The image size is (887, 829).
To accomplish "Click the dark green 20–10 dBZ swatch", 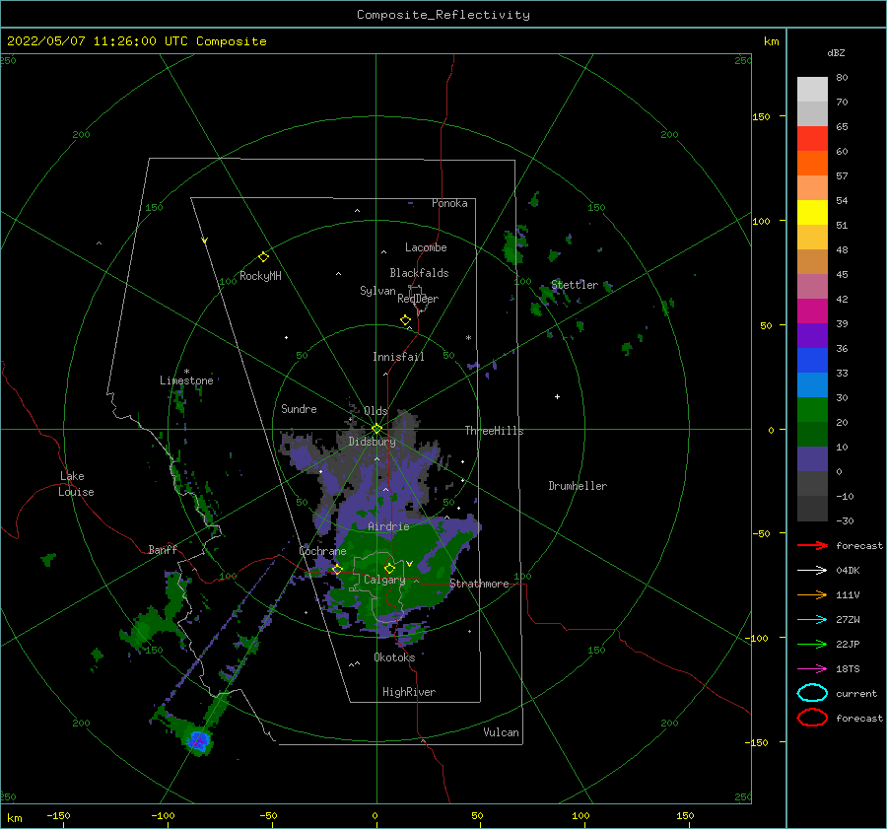I will click(x=812, y=434).
